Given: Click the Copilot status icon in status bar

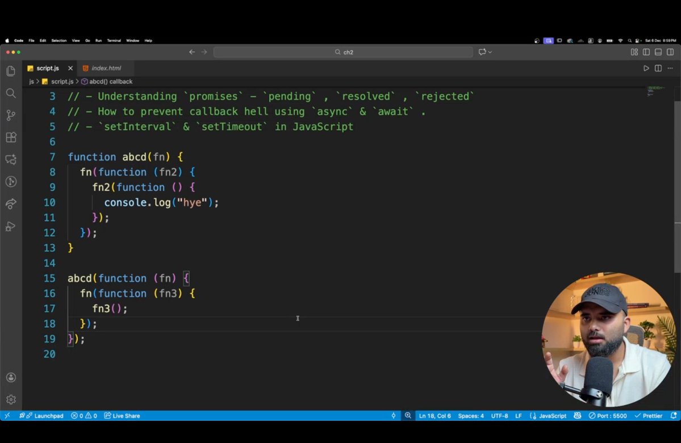Looking at the screenshot, I should (577, 416).
